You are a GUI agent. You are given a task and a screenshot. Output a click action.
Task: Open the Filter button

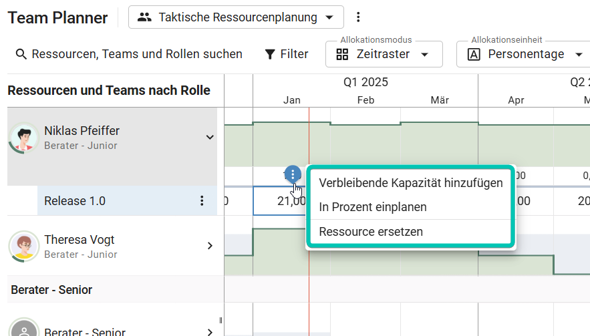pos(287,54)
